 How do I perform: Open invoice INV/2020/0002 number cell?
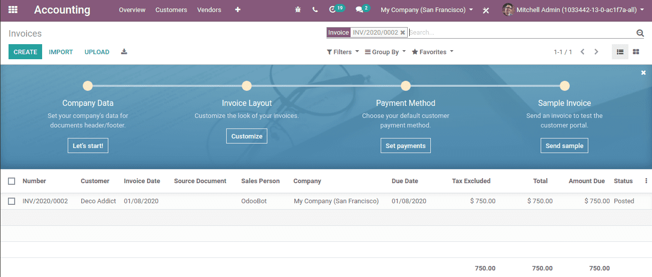point(45,201)
